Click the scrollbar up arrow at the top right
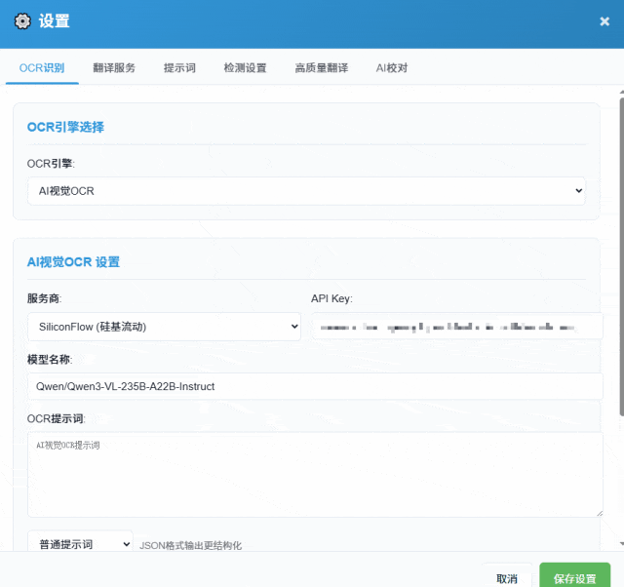Image resolution: width=624 pixels, height=587 pixels. (x=621, y=91)
